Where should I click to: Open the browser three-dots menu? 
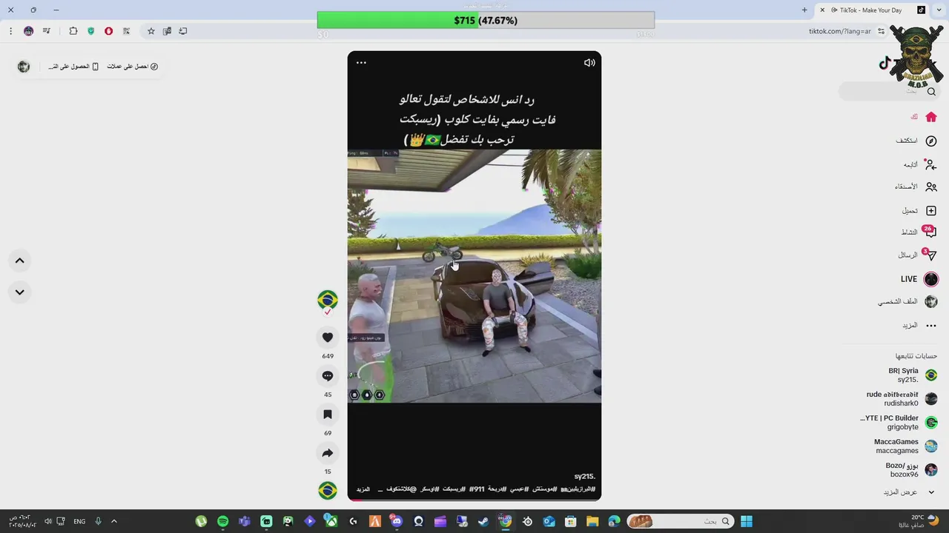[x=10, y=31]
